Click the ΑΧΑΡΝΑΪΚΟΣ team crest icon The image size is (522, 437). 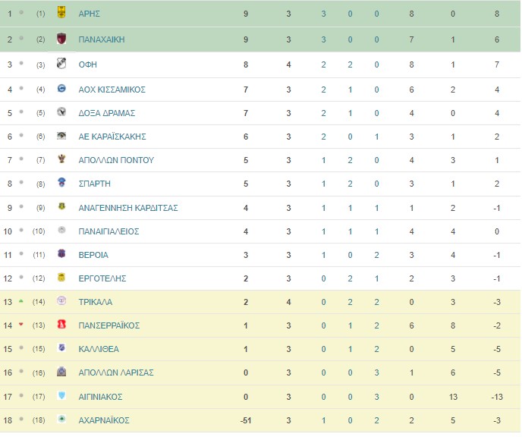click(61, 419)
